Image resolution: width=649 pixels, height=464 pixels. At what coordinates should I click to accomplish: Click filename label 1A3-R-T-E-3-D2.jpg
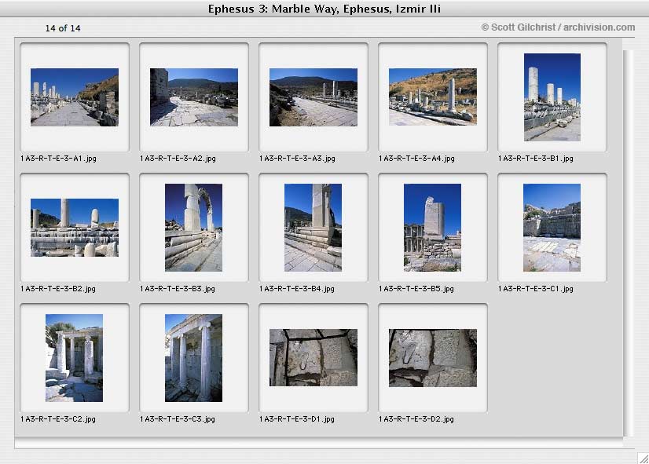(416, 419)
